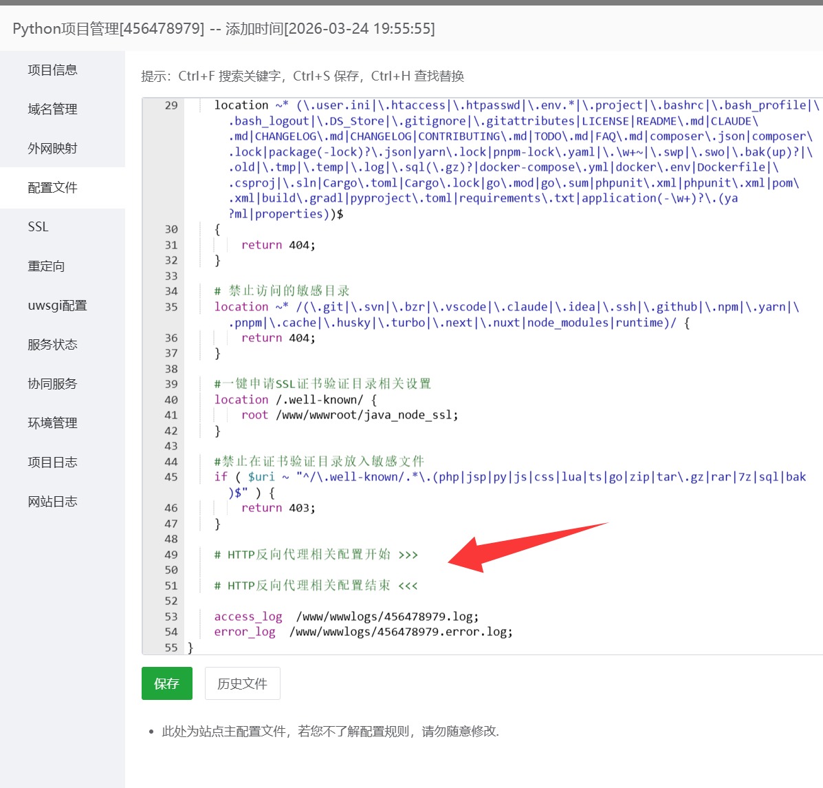Open 外网映射 section
The height and width of the screenshot is (788, 823).
pyautogui.click(x=52, y=148)
